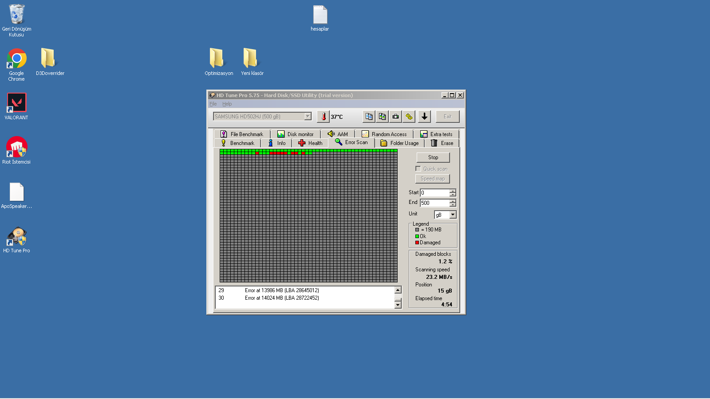Open the options icon with yellow tools
Image resolution: width=710 pixels, height=399 pixels.
[409, 117]
